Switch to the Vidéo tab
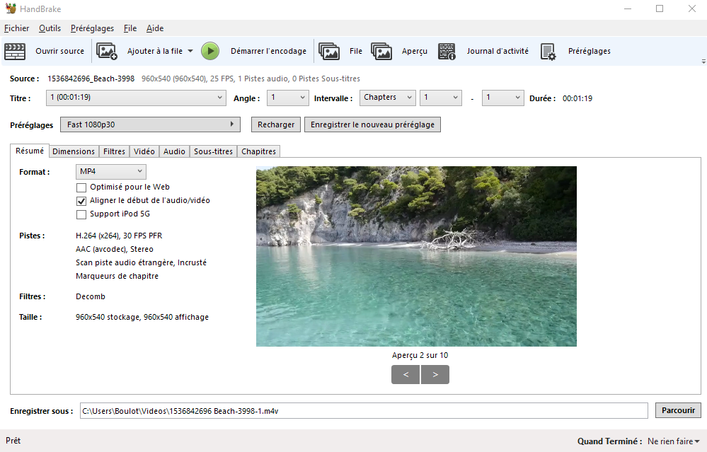Viewport: 707px width, 452px height. coord(144,151)
